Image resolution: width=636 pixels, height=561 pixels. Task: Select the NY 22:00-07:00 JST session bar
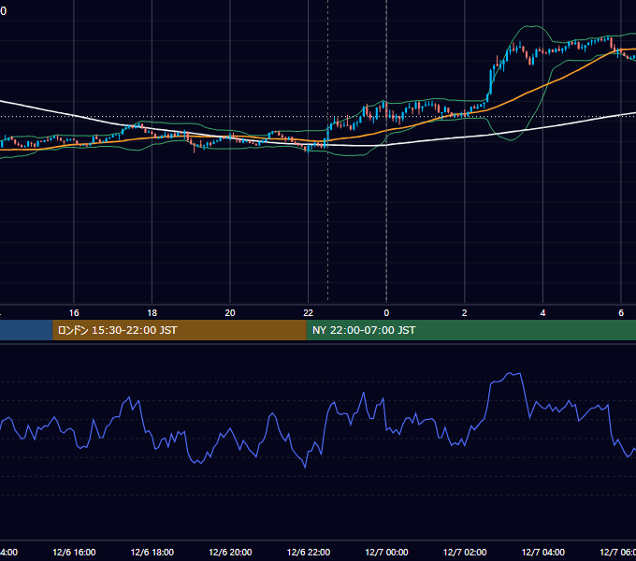tap(470, 330)
